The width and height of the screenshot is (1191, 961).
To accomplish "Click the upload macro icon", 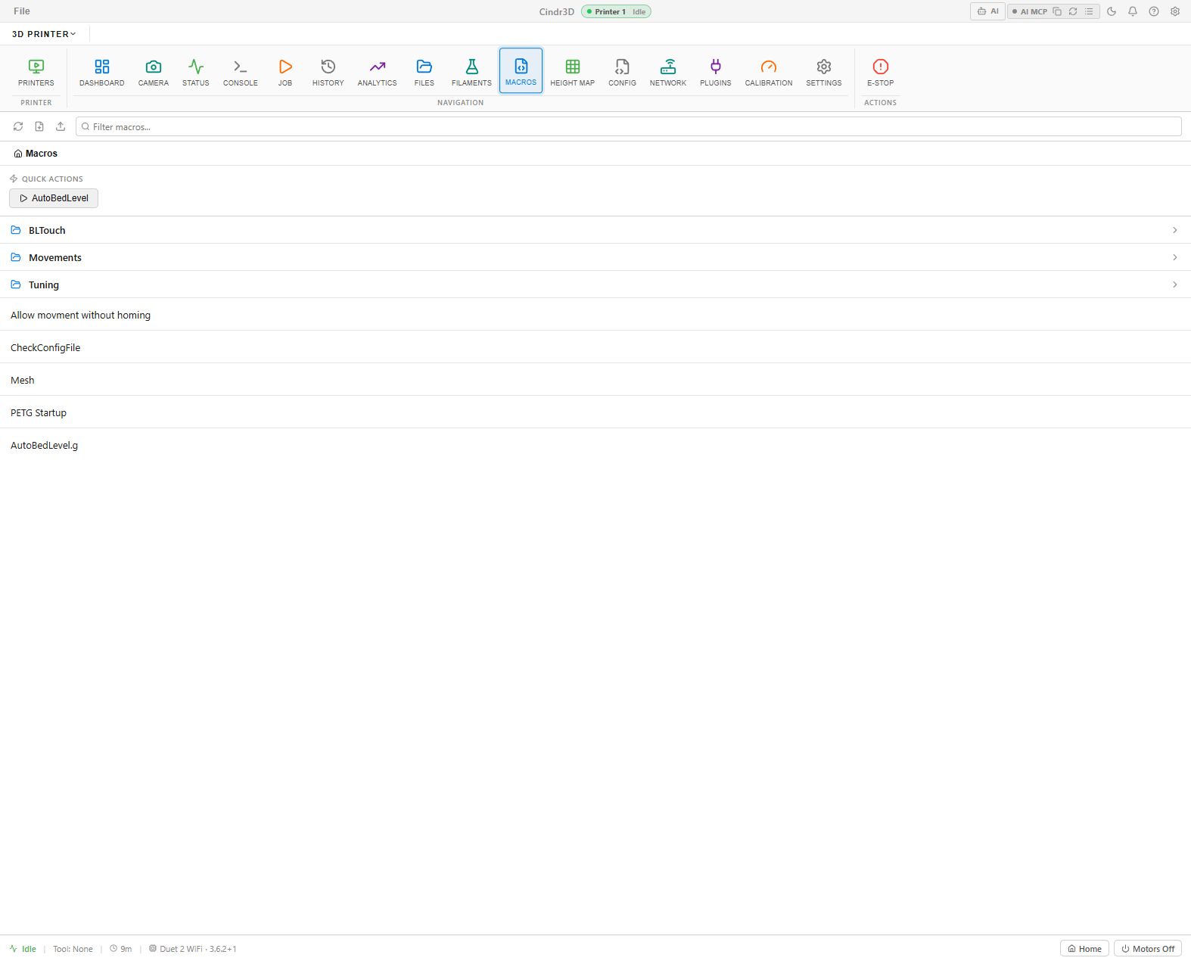I will [61, 126].
